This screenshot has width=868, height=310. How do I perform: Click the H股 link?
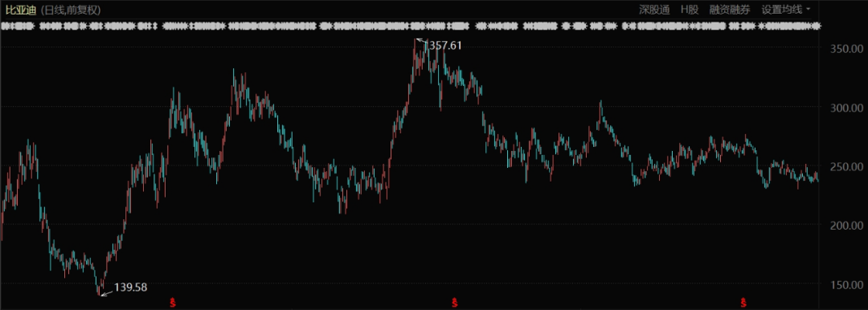[x=690, y=10]
